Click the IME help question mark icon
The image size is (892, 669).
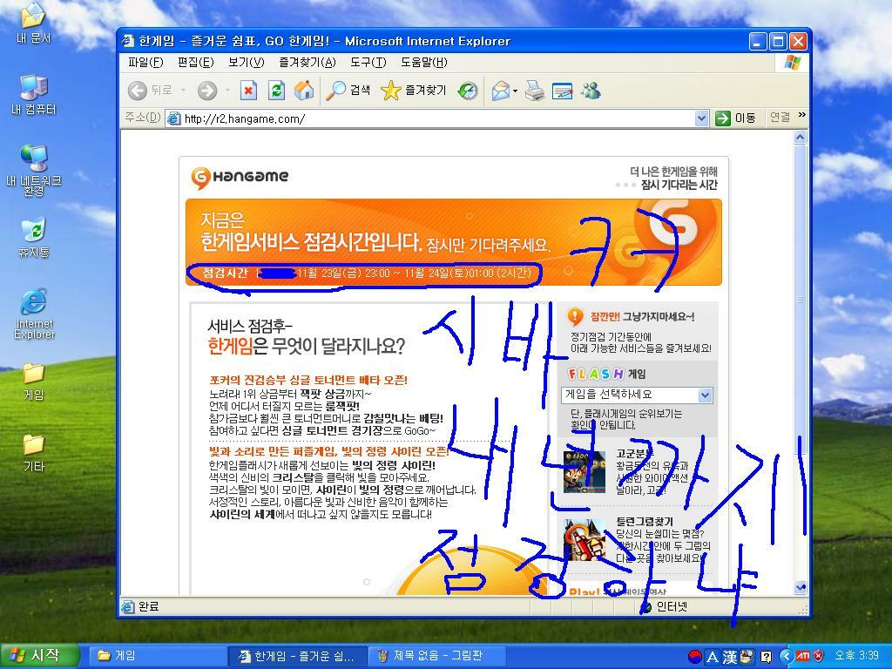(766, 657)
